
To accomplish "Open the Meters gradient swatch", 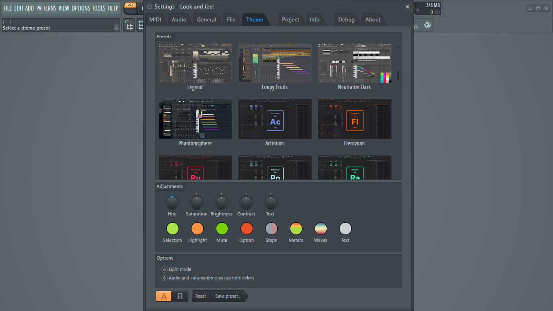I will 296,229.
